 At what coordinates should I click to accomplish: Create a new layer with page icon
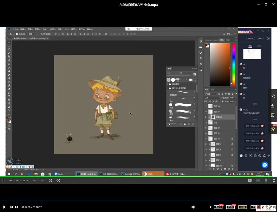pyautogui.click(x=229, y=169)
